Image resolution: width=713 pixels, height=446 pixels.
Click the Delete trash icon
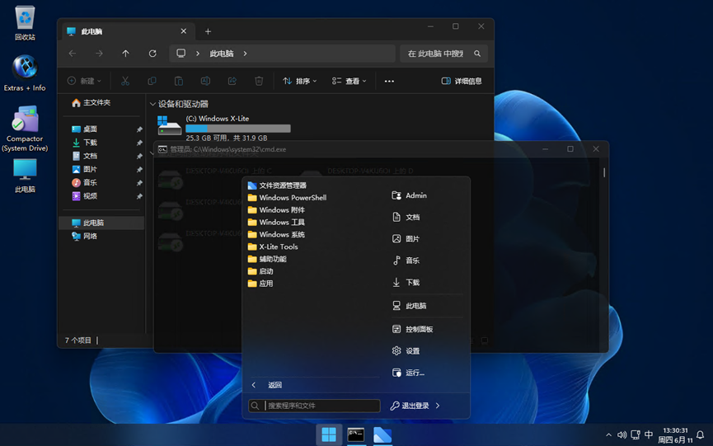click(259, 81)
